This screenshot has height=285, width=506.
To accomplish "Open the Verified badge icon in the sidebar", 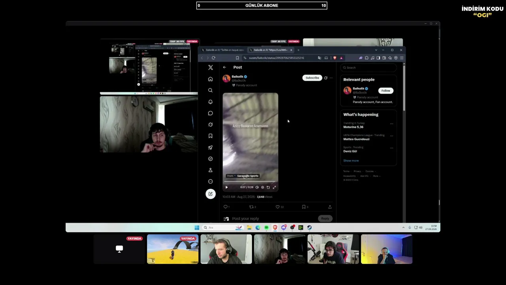I will pos(210,159).
